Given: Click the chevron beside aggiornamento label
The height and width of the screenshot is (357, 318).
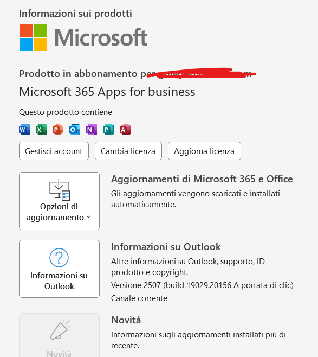Looking at the screenshot, I should point(89,217).
